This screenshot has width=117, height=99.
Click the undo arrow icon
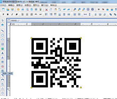[x=64, y=9]
